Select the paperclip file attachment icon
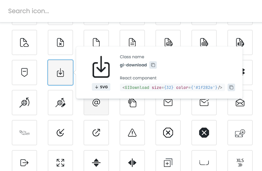 pos(132,107)
